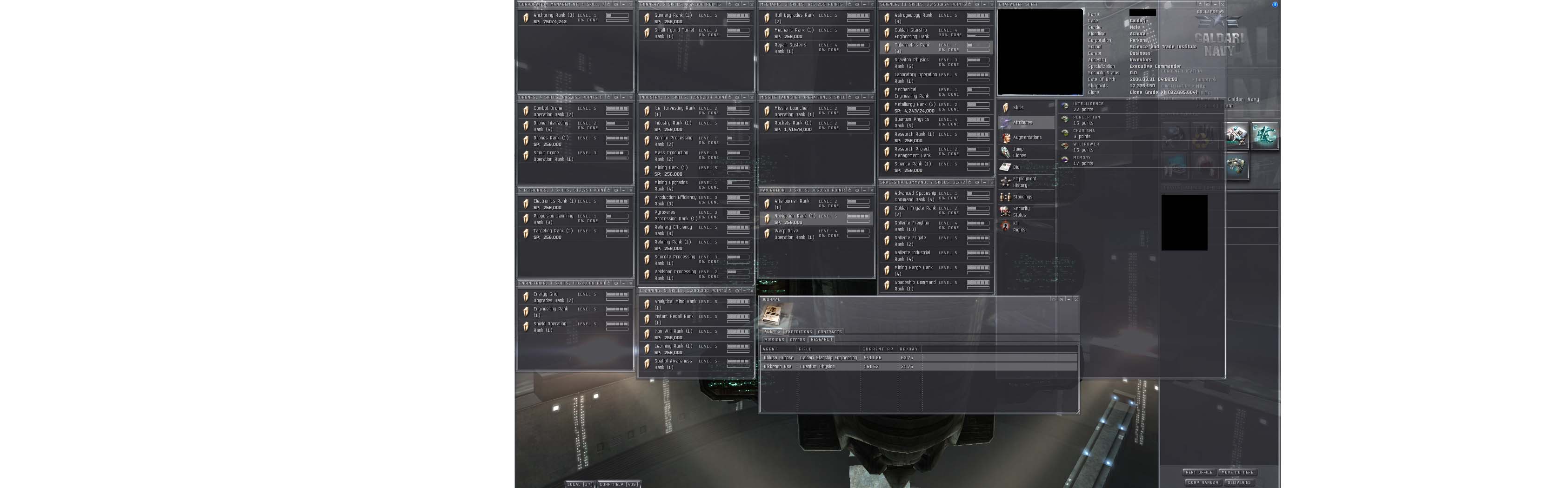Image resolution: width=1563 pixels, height=488 pixels.
Task: Click the Combat Drone Operation skill icon
Action: 526,111
